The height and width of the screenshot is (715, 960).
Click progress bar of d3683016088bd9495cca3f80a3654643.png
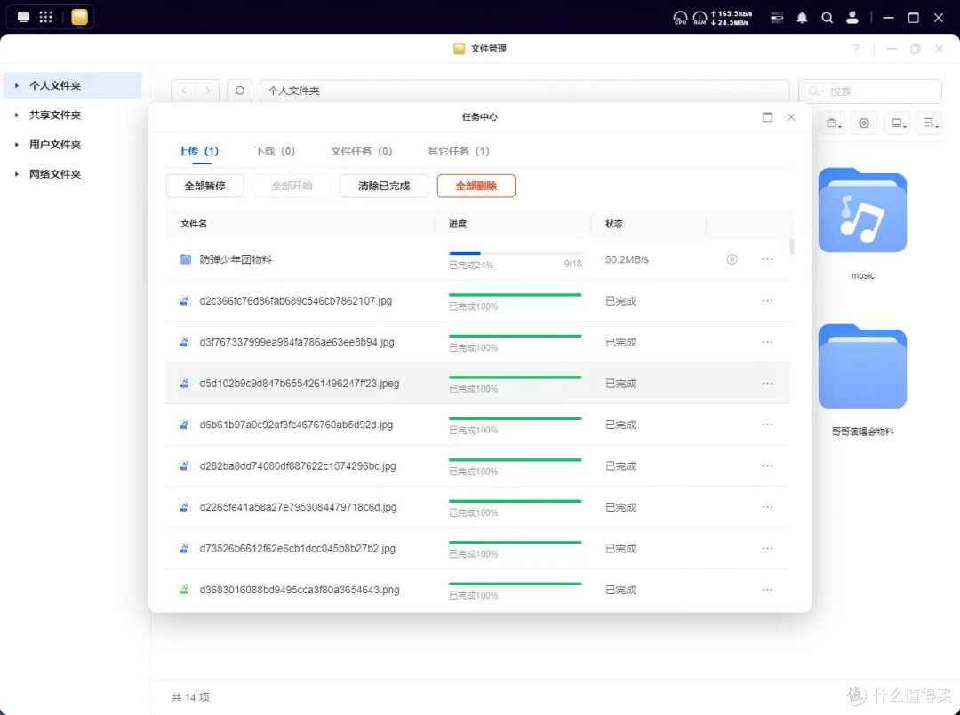coord(515,584)
